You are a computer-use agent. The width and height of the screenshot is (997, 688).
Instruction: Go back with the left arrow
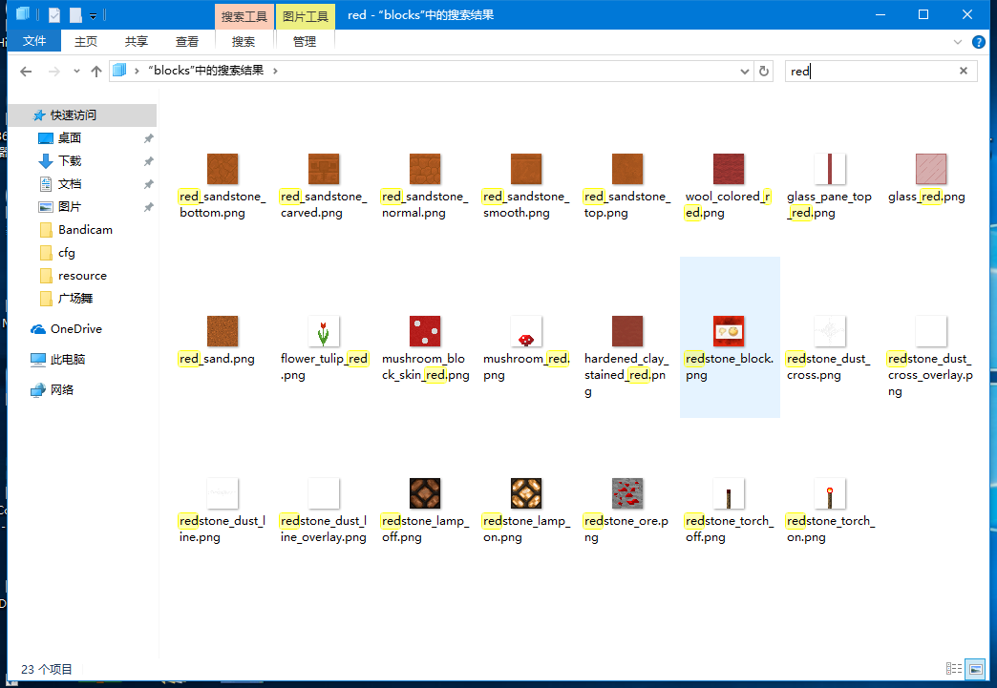click(x=26, y=72)
